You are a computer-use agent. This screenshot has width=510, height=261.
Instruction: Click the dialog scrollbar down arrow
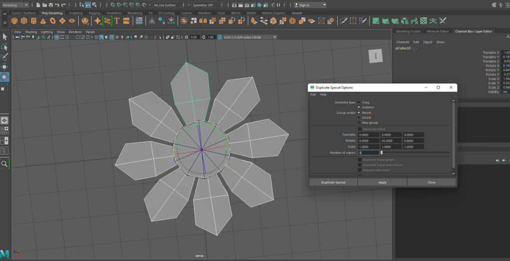(454, 174)
